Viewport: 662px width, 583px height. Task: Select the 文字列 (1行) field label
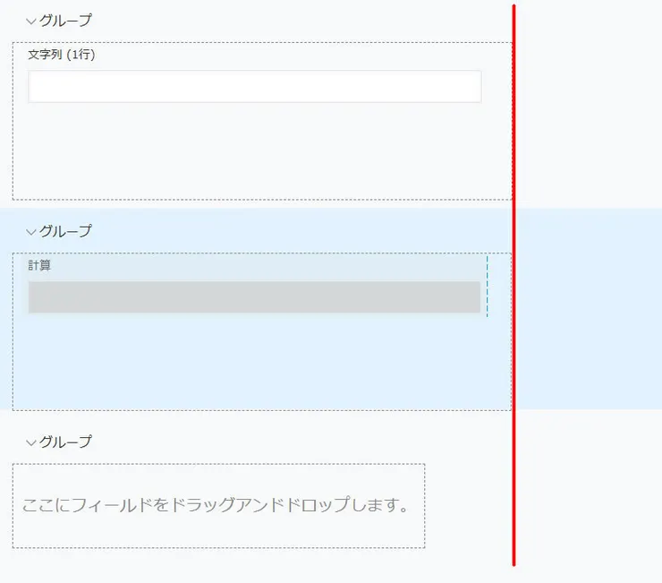pyautogui.click(x=61, y=55)
